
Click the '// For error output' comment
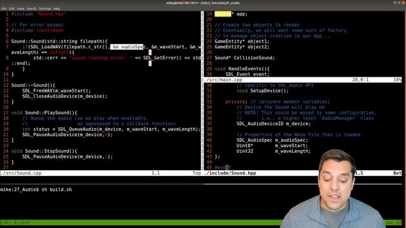(37, 25)
